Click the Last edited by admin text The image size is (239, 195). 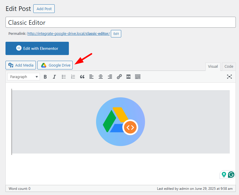coord(195,189)
